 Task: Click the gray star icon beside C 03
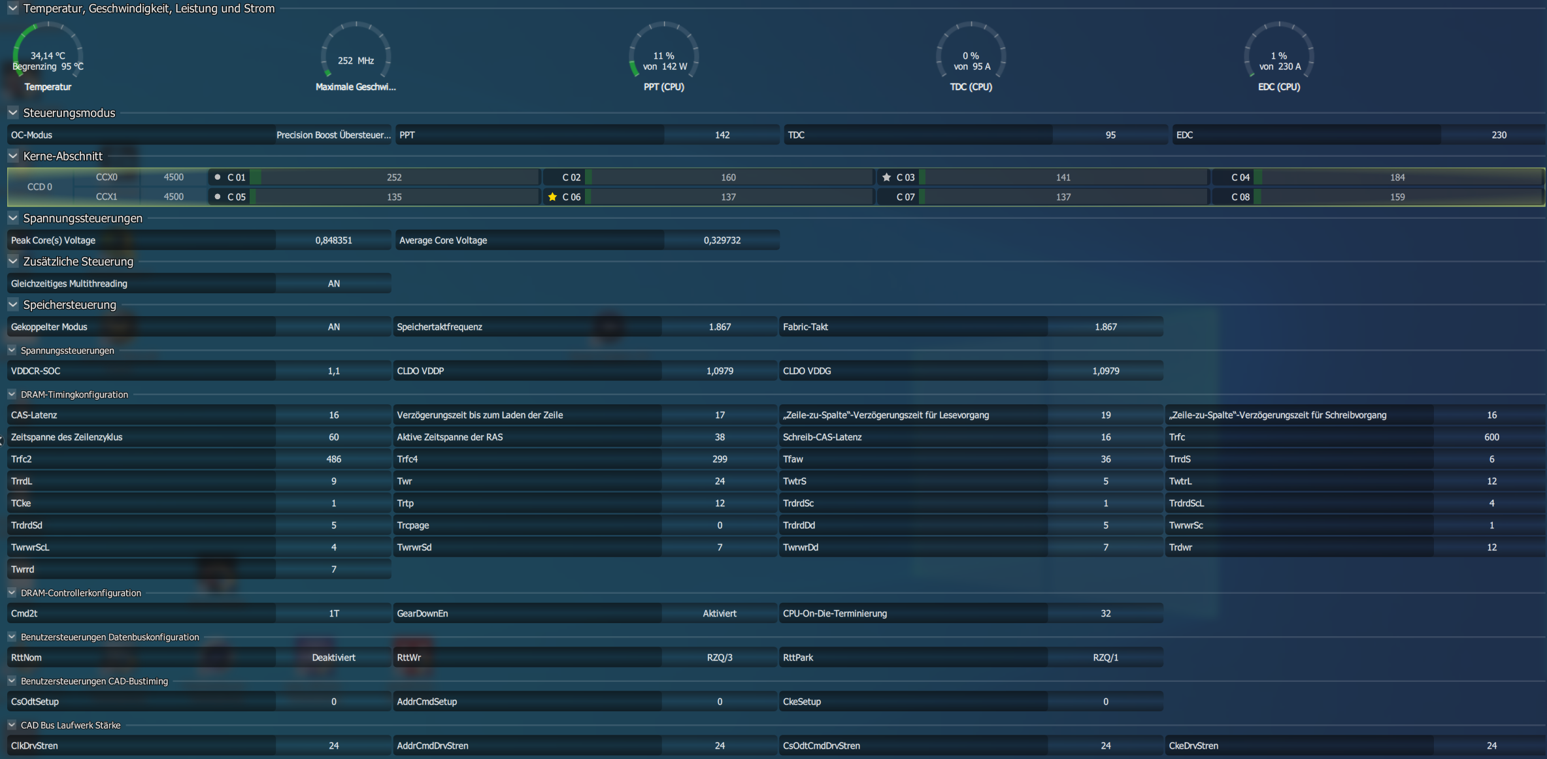coord(886,177)
